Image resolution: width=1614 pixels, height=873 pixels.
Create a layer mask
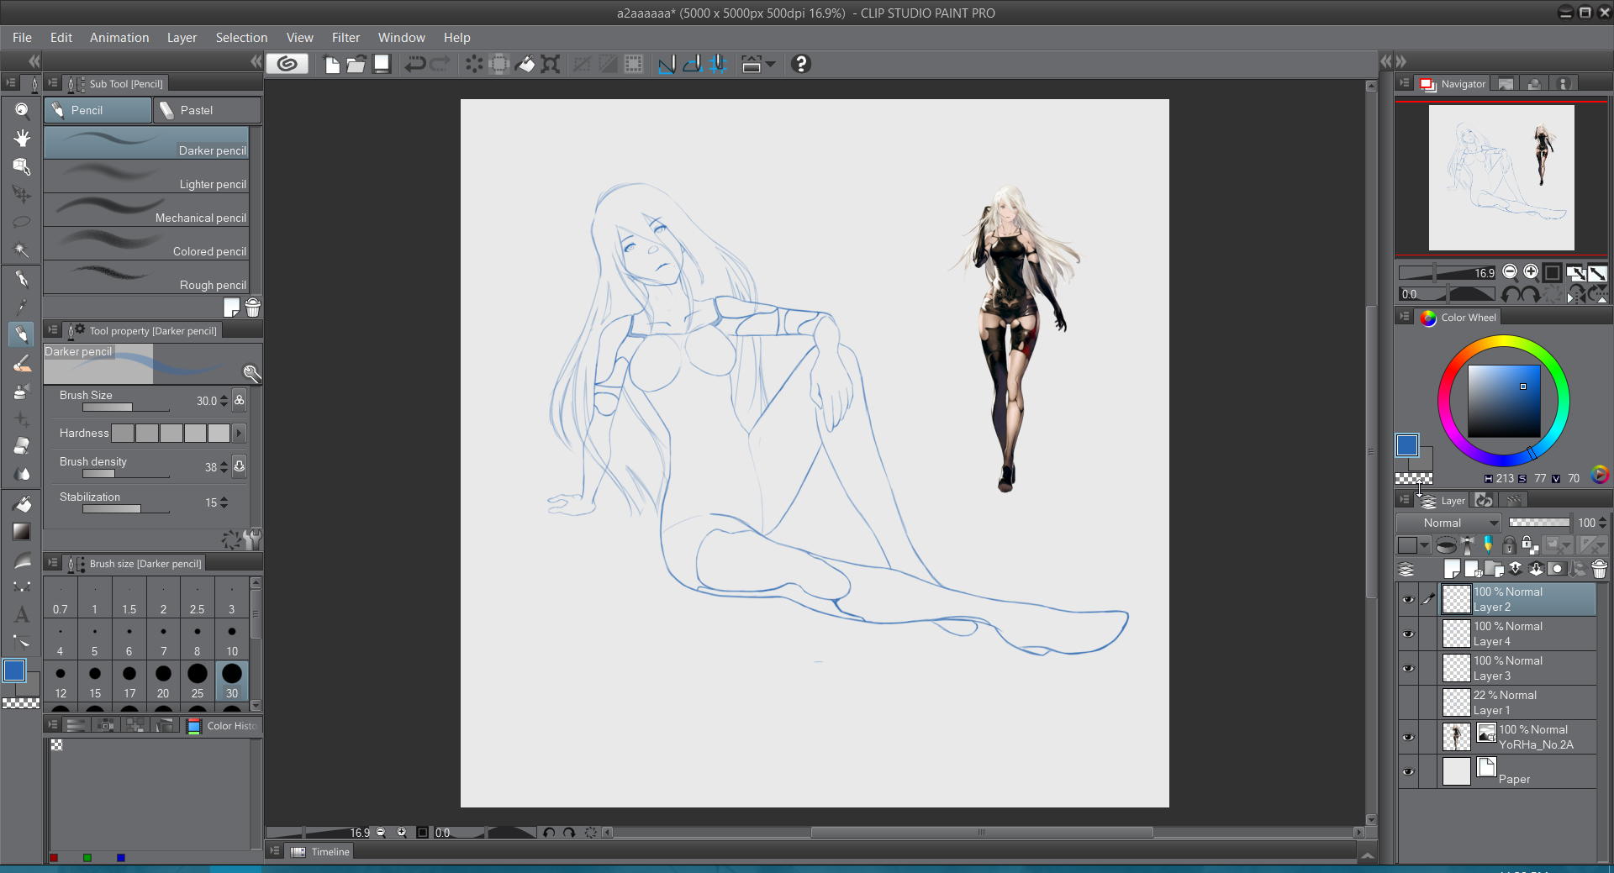pos(1557,569)
